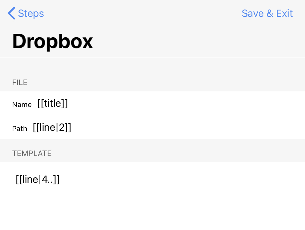Select the Steps navigation link
The image size is (305, 230).
31,13
